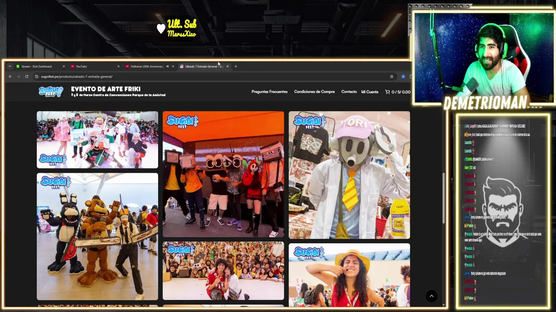Open the box-head mascots group photo
The image size is (556, 312).
click(223, 174)
